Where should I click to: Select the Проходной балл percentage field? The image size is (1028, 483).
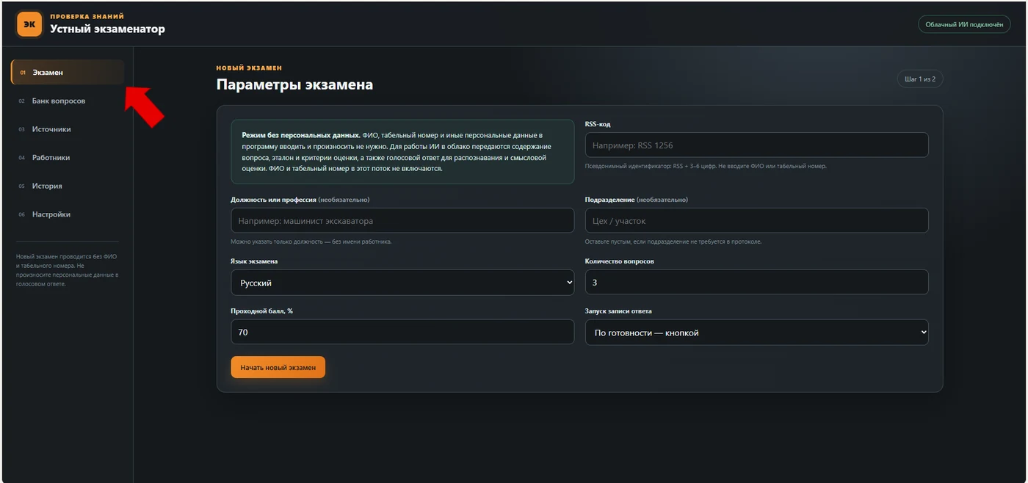pyautogui.click(x=402, y=332)
